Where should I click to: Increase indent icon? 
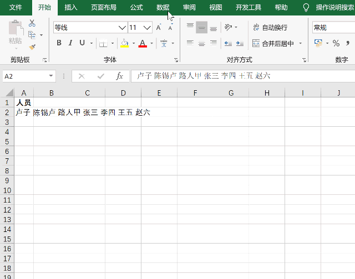pos(240,43)
